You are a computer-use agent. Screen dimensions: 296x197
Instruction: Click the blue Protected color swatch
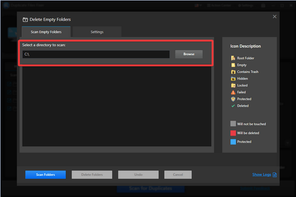point(233,142)
